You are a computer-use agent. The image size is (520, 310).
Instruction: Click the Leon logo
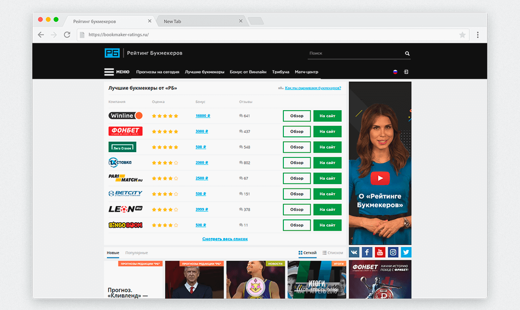click(x=125, y=209)
